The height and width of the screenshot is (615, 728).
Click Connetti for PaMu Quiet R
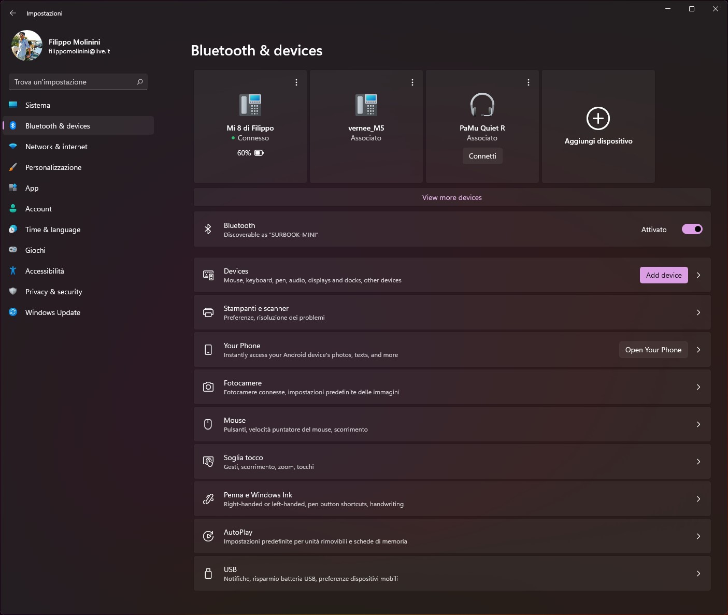coord(482,156)
